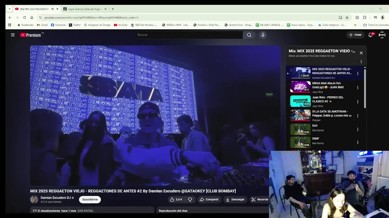
Task: Open the Damian Escudero DJ channel avatar
Action: (34, 200)
